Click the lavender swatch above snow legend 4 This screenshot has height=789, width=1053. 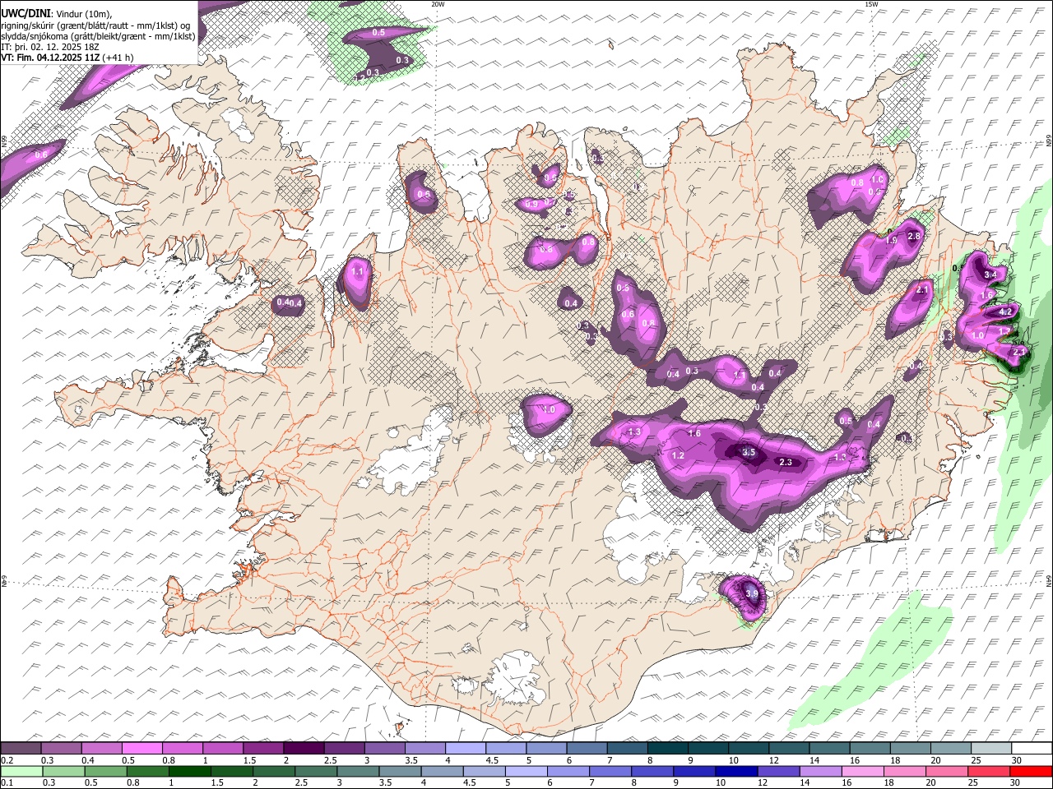pyautogui.click(x=465, y=749)
